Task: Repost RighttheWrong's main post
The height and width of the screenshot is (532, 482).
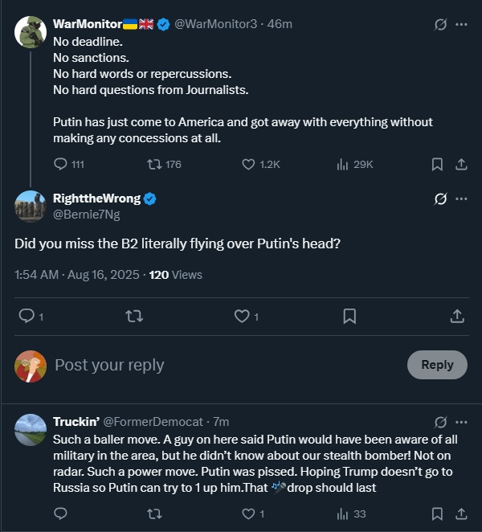Action: point(134,317)
